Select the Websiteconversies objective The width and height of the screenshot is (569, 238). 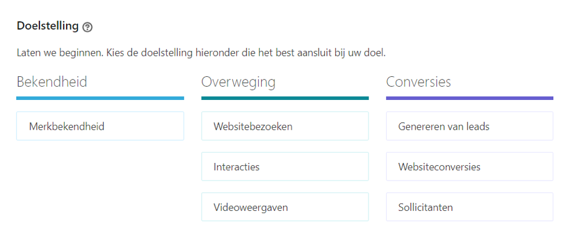coord(470,167)
